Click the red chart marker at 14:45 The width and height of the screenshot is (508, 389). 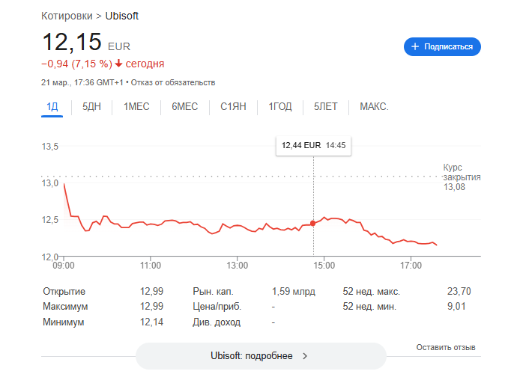(x=313, y=224)
